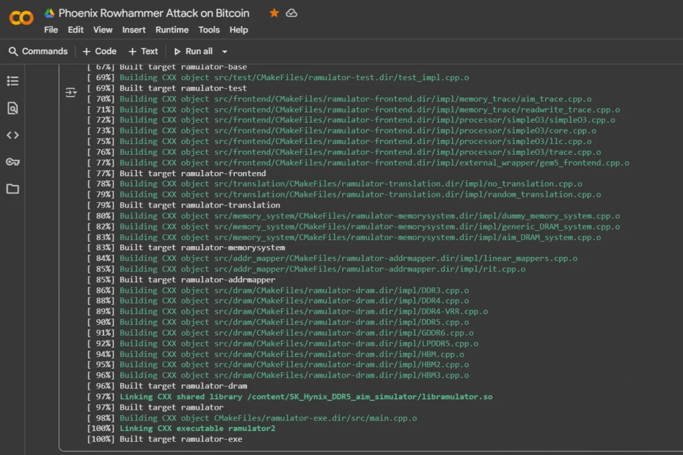
Task: Open the Help menu
Action: [239, 29]
